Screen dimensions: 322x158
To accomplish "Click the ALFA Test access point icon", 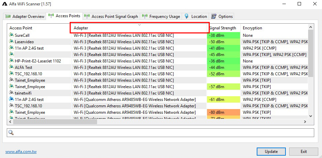I will coord(11,67).
